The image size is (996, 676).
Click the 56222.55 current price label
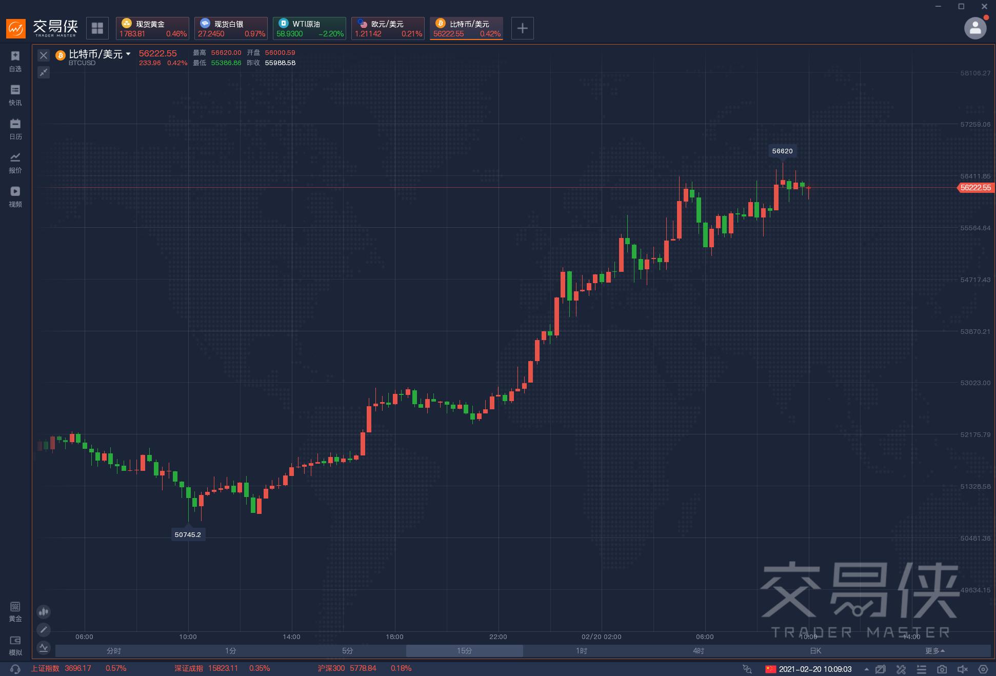(x=975, y=188)
